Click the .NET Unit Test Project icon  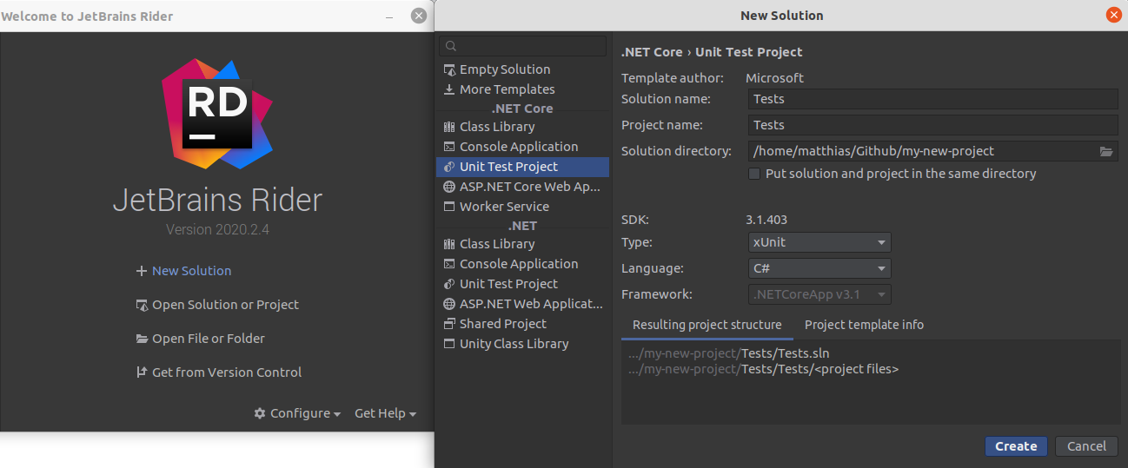click(x=449, y=284)
